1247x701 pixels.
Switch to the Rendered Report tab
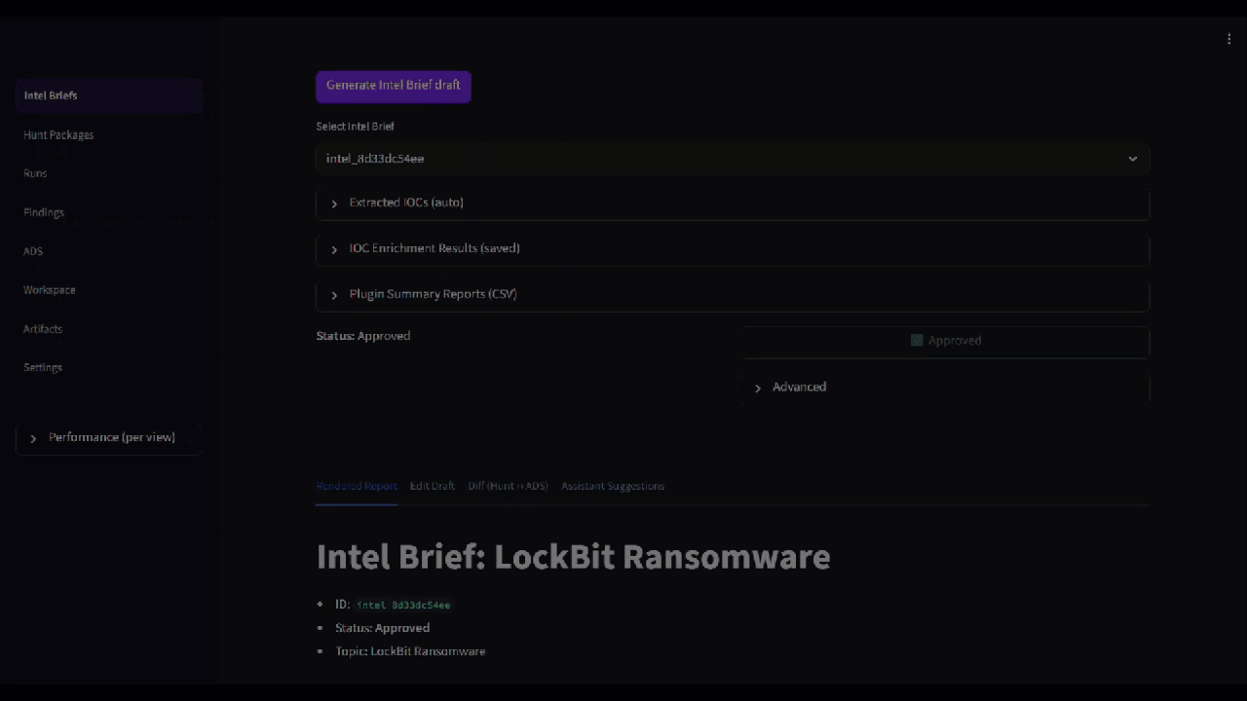point(357,486)
